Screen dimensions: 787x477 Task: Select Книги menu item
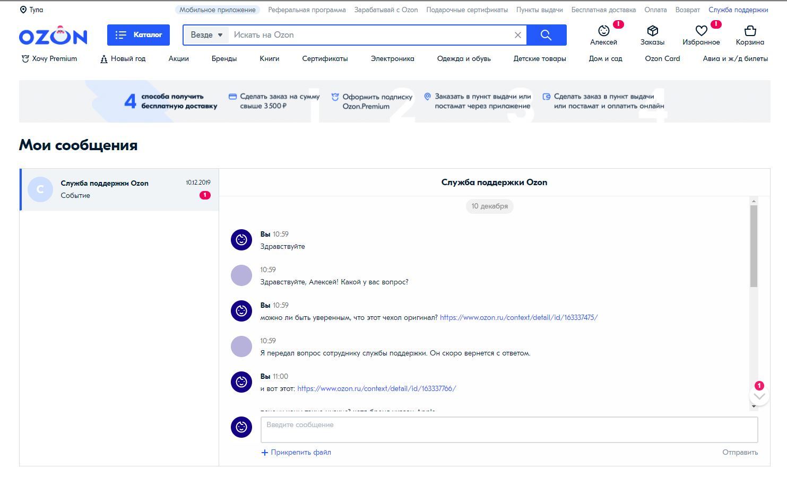(x=270, y=59)
